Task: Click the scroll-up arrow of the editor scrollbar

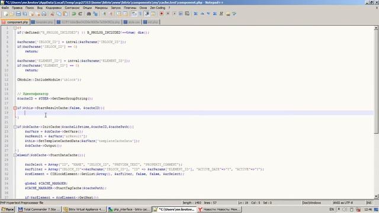Action: point(376,28)
